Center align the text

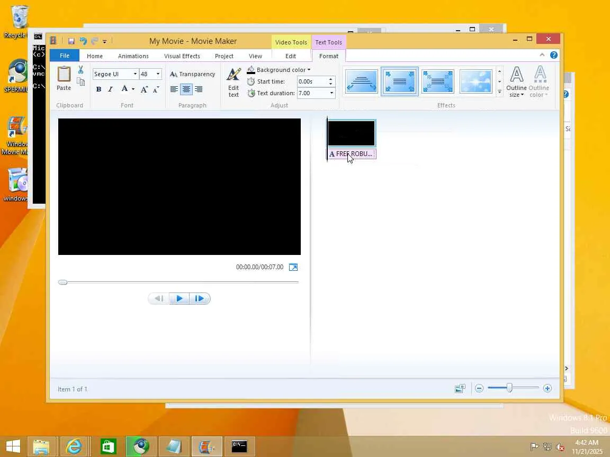(186, 89)
